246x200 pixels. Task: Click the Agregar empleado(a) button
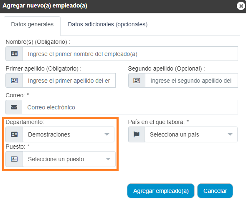pos(161,191)
